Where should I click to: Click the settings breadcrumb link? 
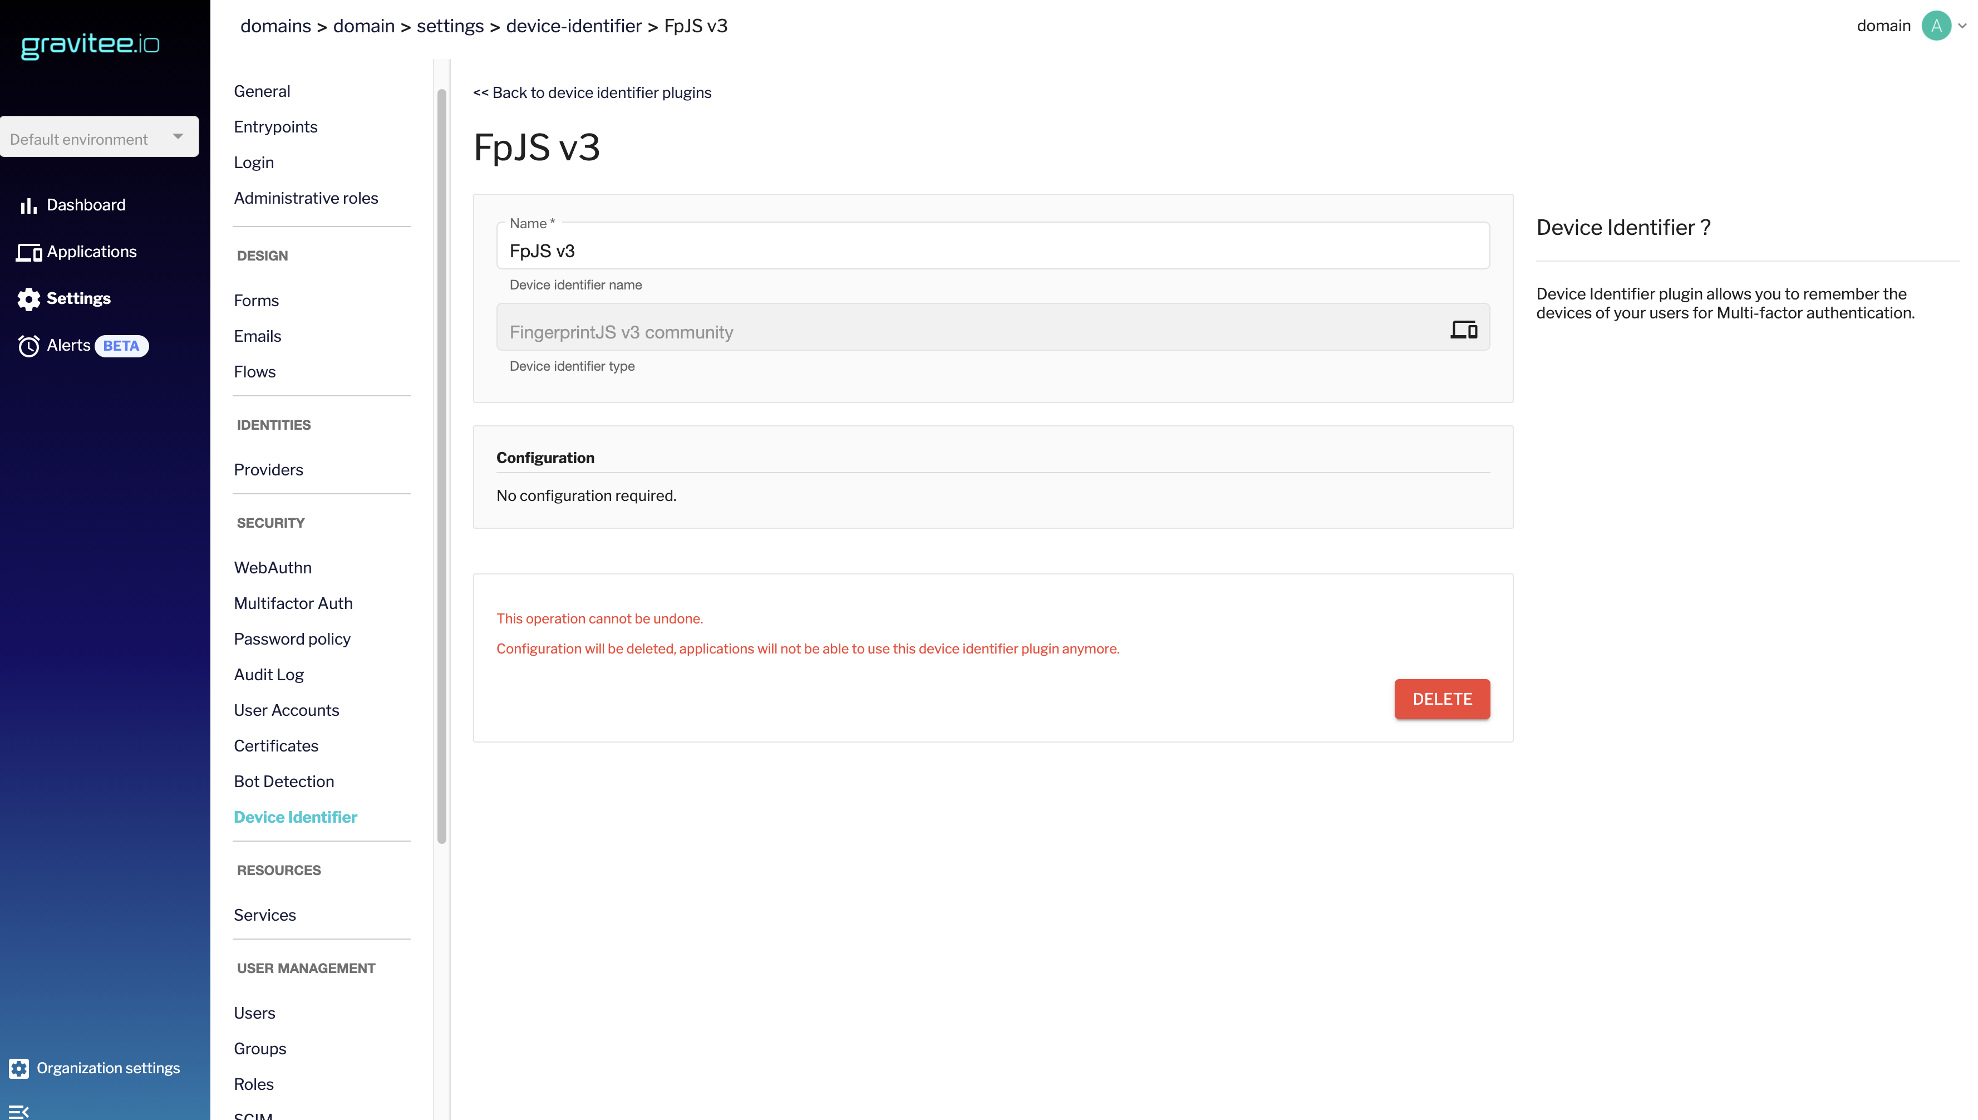(450, 26)
